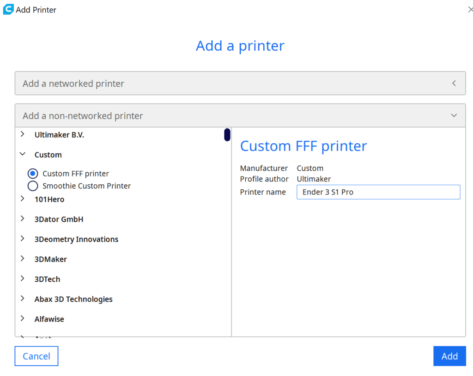Expand the 3DMaker manufacturer
Viewport: 473px width, 376px height.
pos(22,259)
